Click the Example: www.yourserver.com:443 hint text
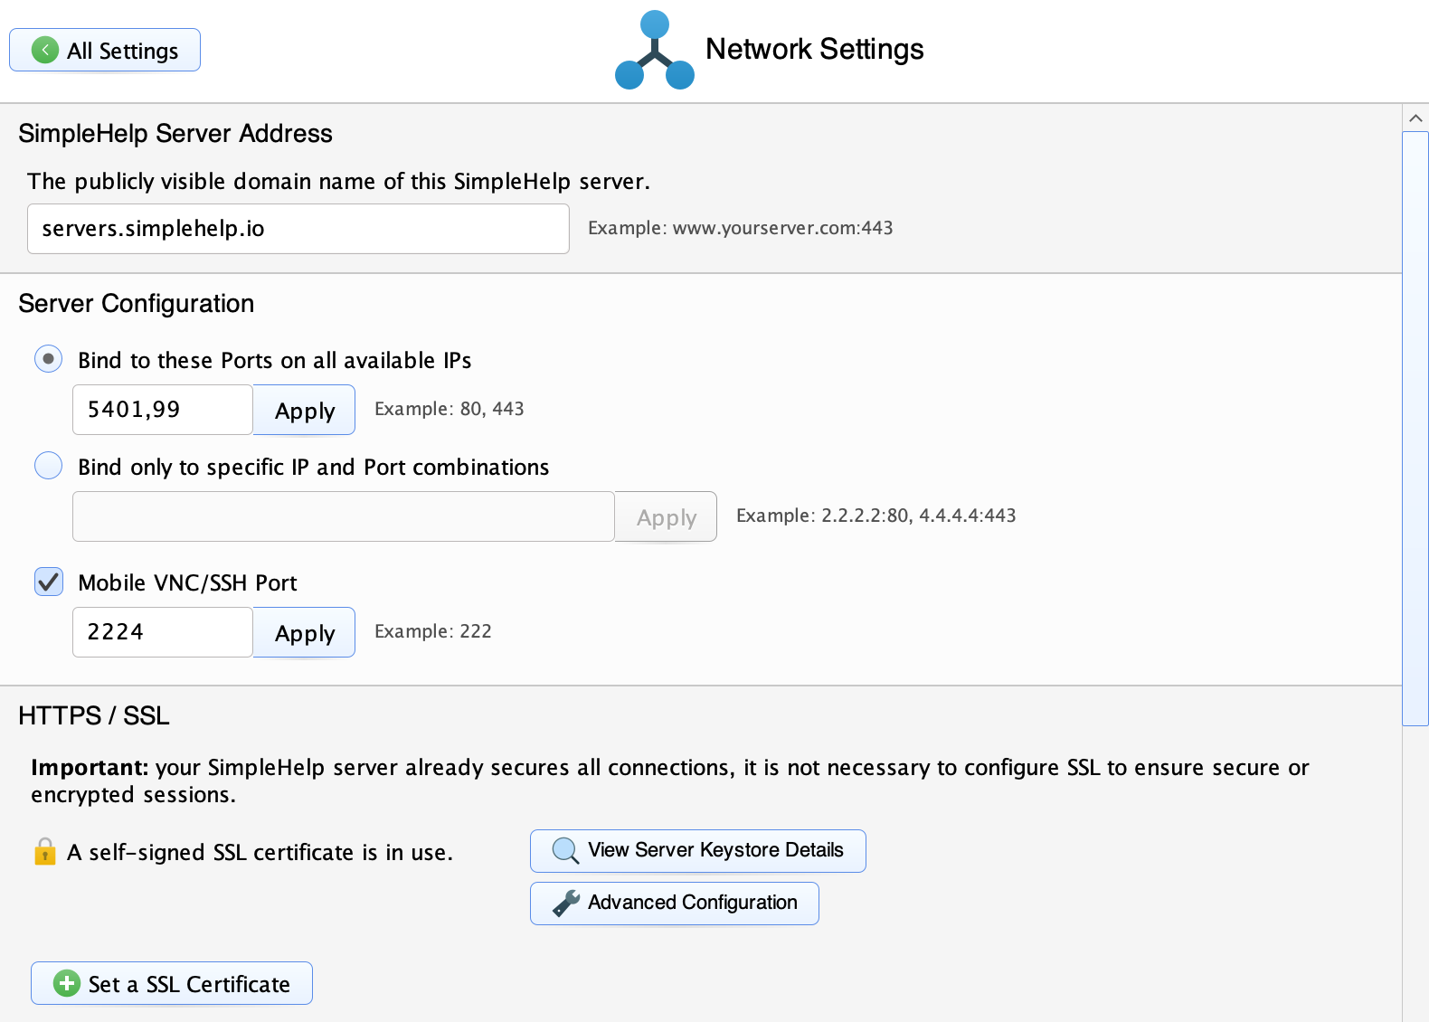 (x=741, y=228)
